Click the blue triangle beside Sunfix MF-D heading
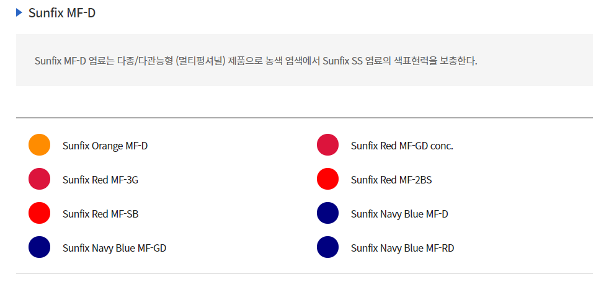This screenshot has width=609, height=287. pyautogui.click(x=19, y=13)
